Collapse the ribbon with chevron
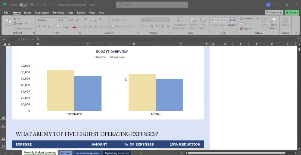 tap(297, 32)
